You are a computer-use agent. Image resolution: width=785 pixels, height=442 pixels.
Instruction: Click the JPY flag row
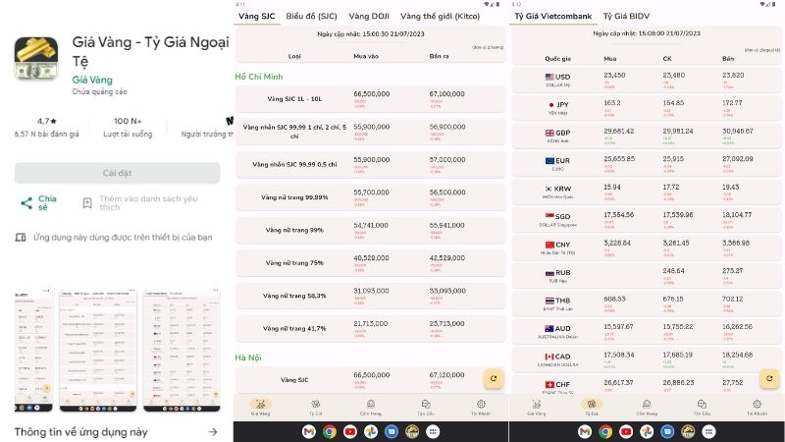point(647,108)
